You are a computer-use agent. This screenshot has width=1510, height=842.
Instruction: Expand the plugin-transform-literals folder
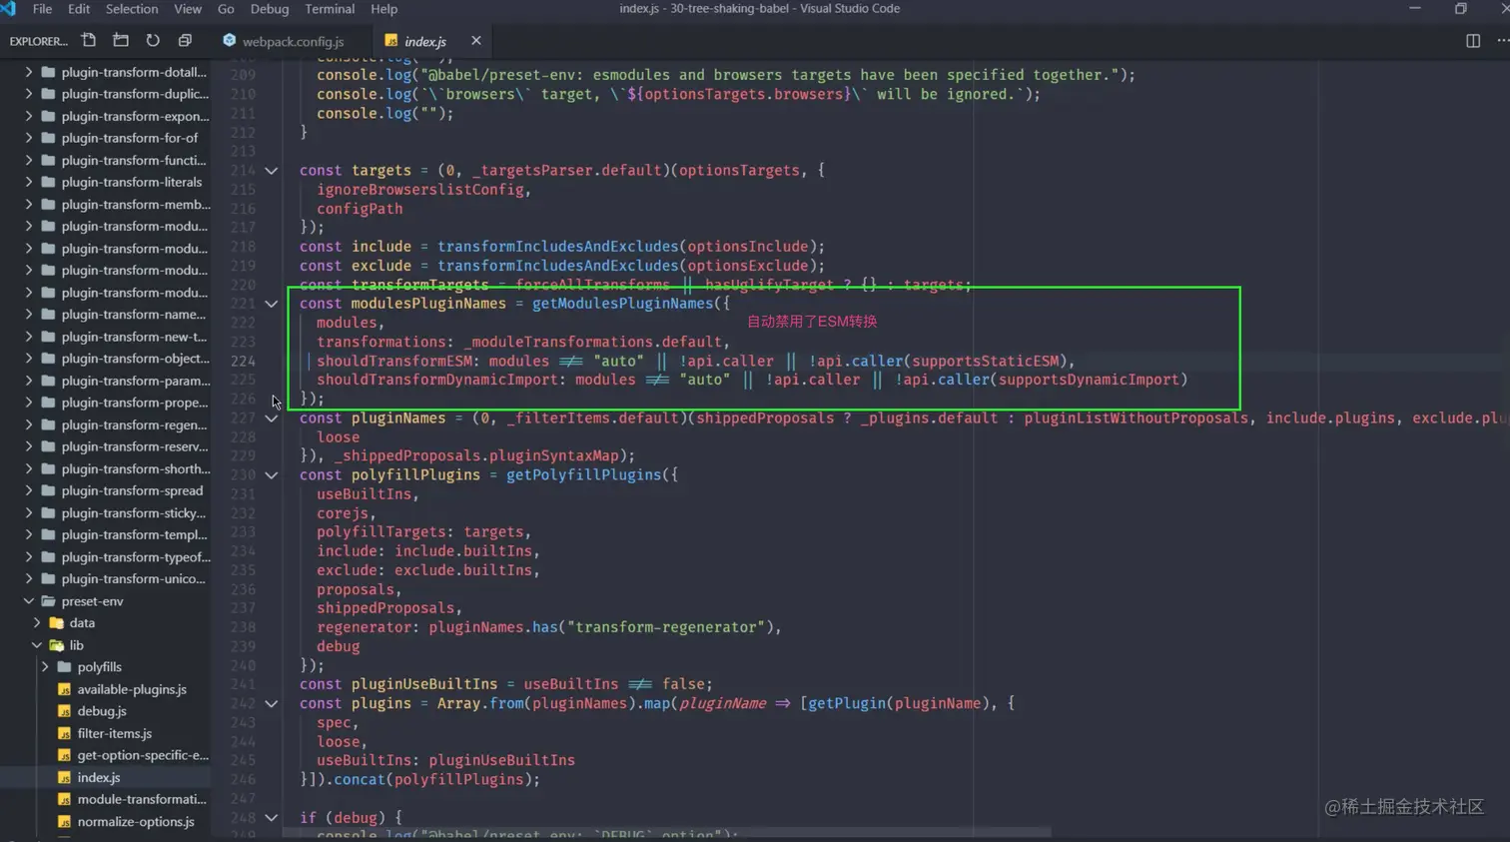(x=29, y=182)
